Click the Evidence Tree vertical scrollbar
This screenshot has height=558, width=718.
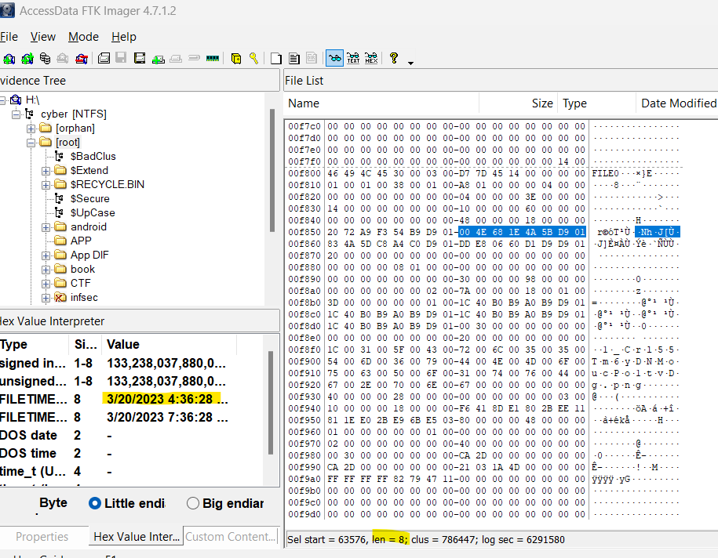[272, 171]
